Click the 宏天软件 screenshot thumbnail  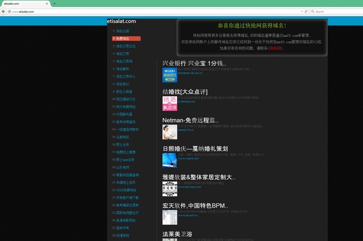point(170,217)
